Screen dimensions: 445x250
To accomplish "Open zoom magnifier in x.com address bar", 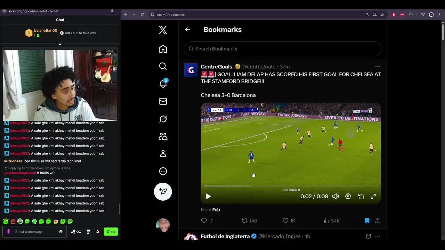I will click(367, 15).
